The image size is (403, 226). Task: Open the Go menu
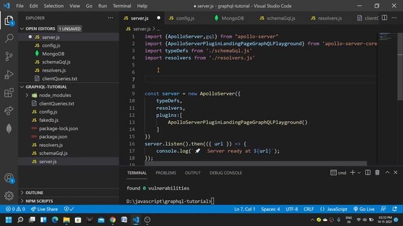tap(89, 6)
